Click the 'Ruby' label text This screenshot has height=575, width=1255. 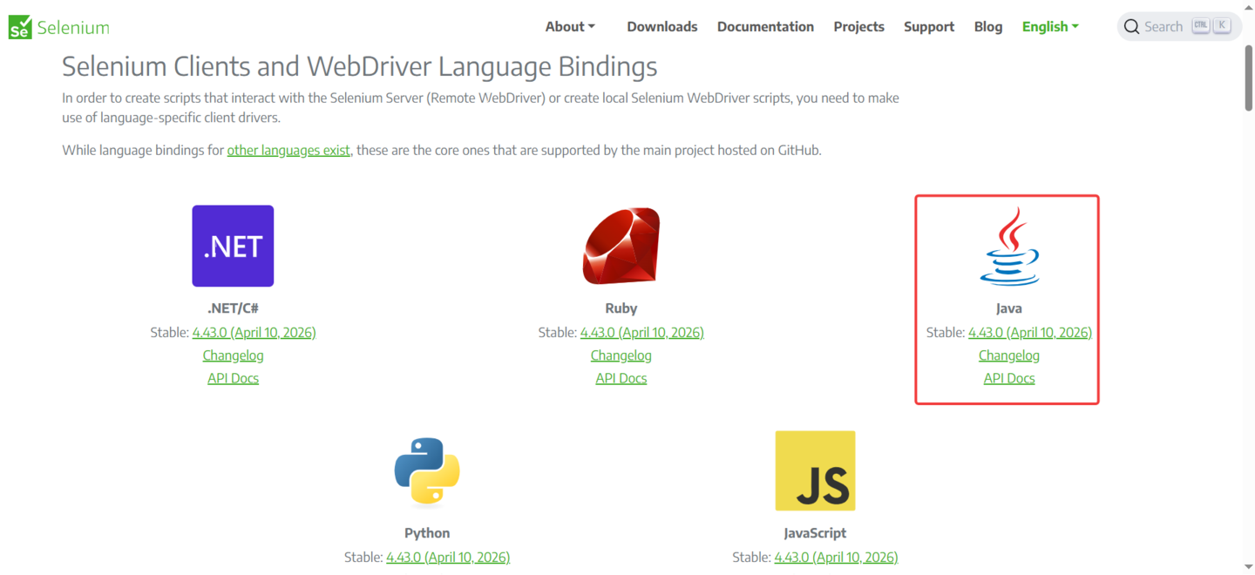(621, 308)
